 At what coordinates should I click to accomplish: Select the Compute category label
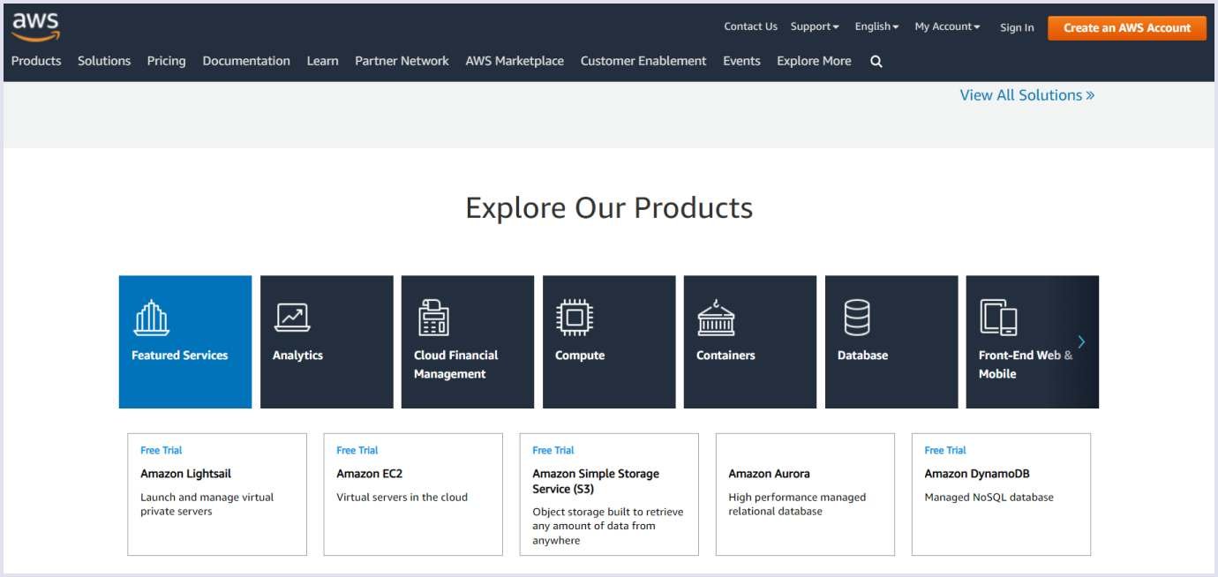pyautogui.click(x=580, y=355)
